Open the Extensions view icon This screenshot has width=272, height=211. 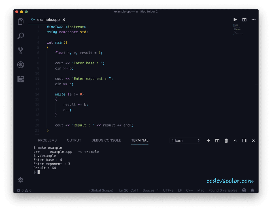coord(20,79)
